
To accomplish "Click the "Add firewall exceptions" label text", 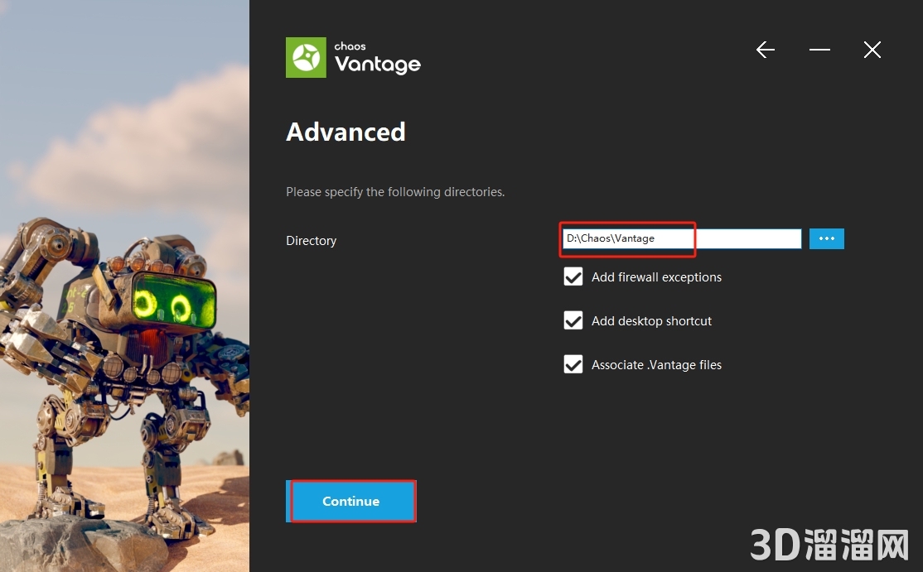I will 656,277.
